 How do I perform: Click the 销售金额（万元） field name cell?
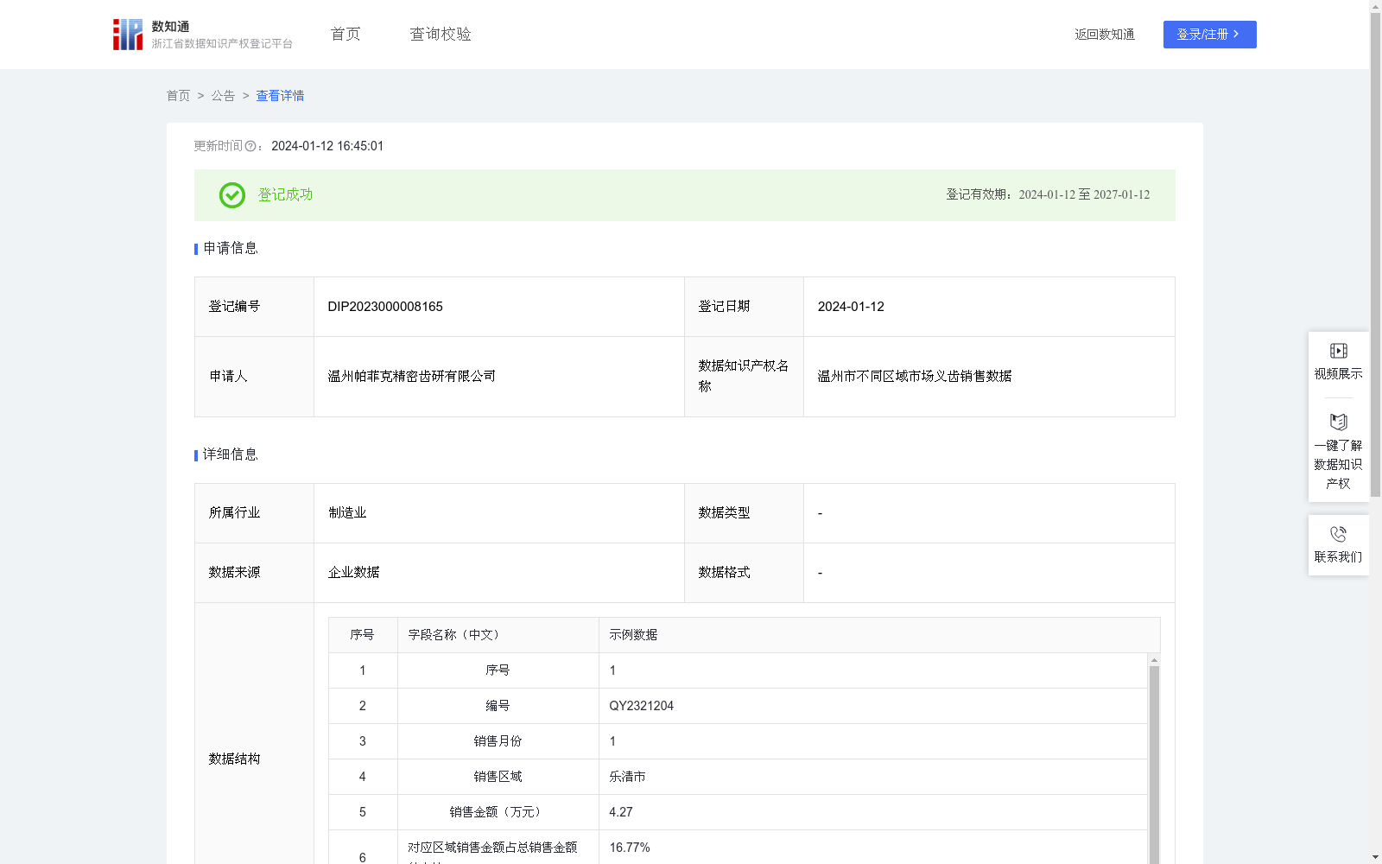[x=498, y=812]
